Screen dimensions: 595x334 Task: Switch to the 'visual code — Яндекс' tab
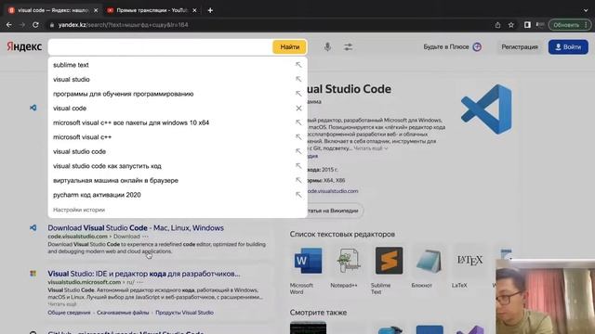53,10
